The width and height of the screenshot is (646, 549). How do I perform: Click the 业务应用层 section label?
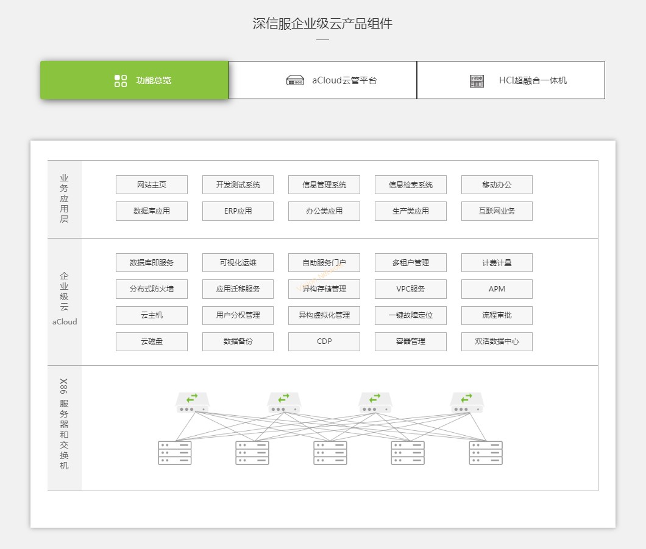point(64,198)
